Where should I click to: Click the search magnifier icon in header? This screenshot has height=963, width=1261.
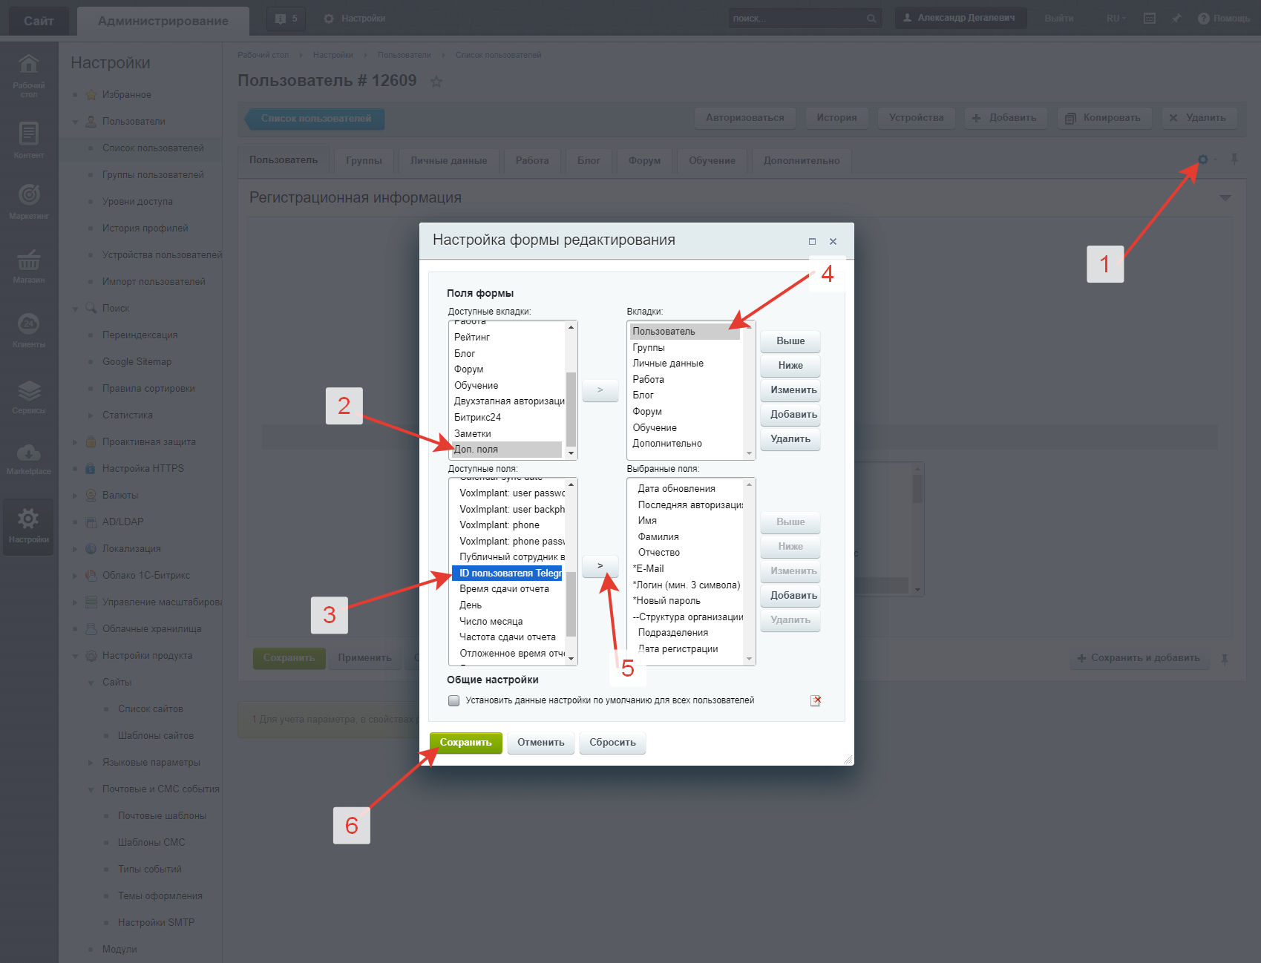tap(871, 19)
